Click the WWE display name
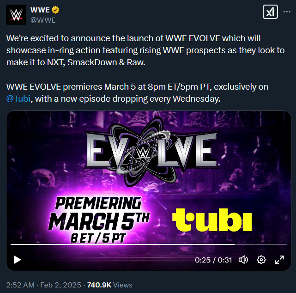This screenshot has height=293, width=296. (40, 10)
